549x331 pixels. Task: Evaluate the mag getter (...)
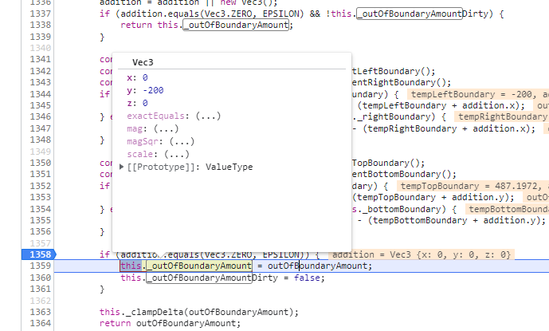pos(166,128)
